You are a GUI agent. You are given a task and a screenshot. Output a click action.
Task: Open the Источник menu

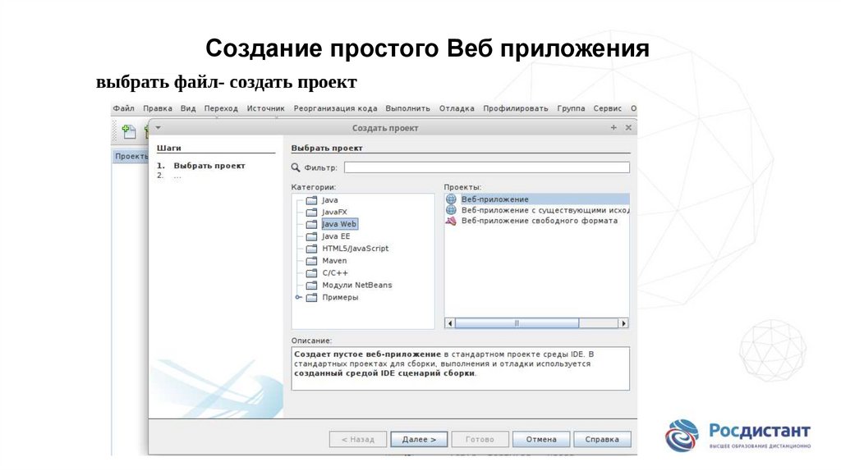pyautogui.click(x=265, y=108)
